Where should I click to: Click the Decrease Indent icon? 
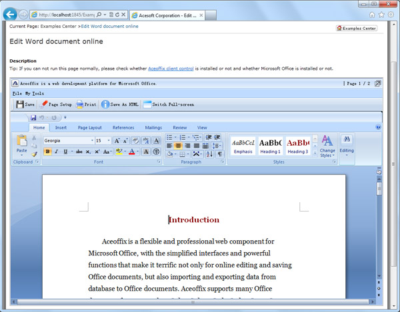[209, 138]
